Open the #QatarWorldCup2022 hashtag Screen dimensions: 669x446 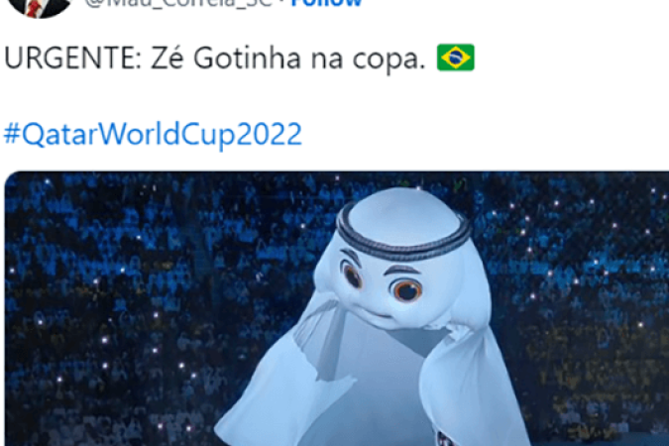tap(154, 134)
